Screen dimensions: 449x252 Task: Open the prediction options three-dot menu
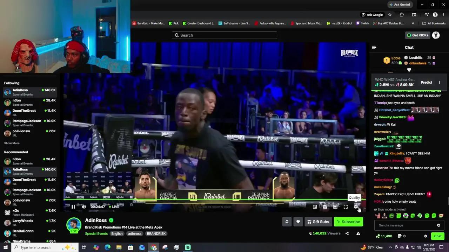point(440,82)
